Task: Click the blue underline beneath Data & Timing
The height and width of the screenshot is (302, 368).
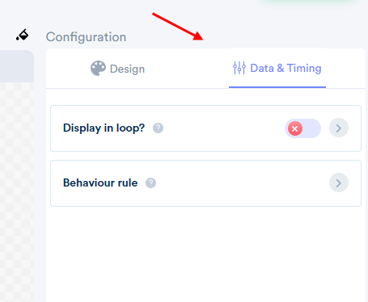Action: pyautogui.click(x=277, y=87)
